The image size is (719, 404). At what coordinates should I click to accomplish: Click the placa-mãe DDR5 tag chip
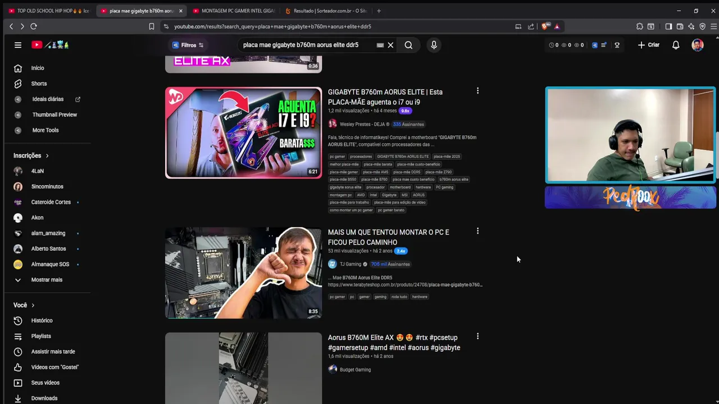(406, 172)
